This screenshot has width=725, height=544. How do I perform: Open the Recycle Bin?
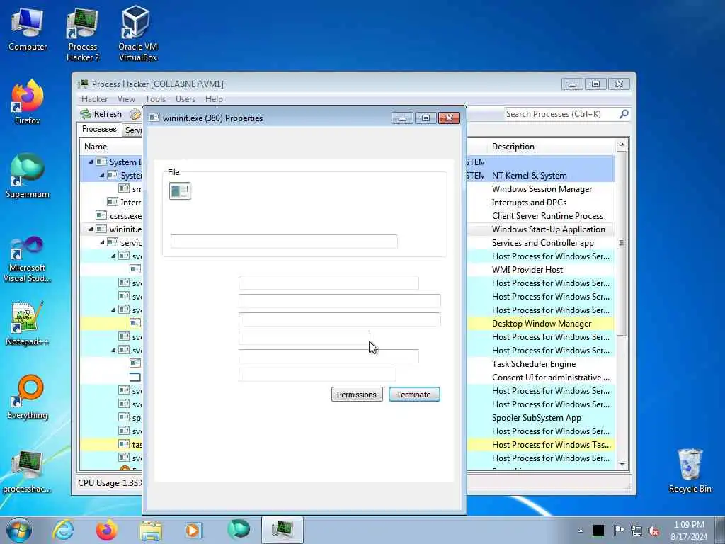tap(690, 471)
